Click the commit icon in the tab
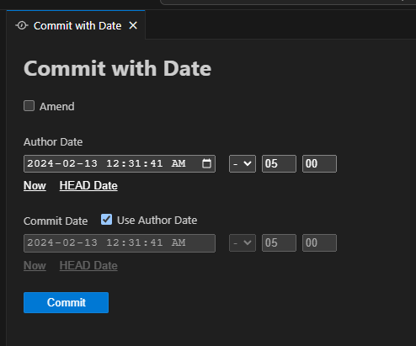Screen dimensions: 416x346 [x=22, y=26]
